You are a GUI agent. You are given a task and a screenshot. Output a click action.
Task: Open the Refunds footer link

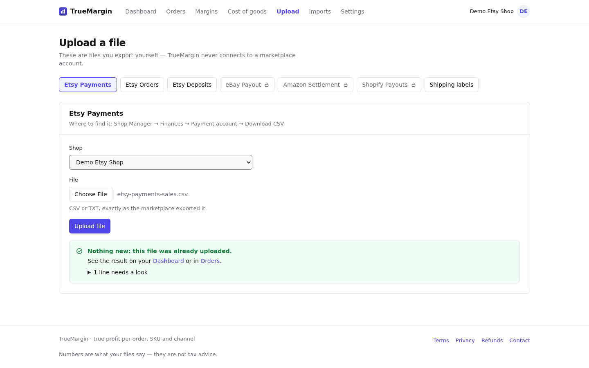click(x=492, y=341)
